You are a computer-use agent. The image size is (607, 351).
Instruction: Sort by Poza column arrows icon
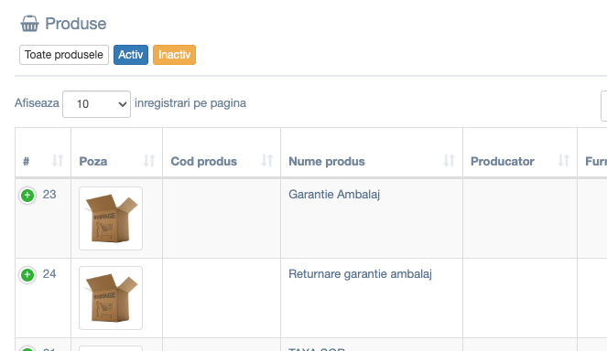pos(149,161)
